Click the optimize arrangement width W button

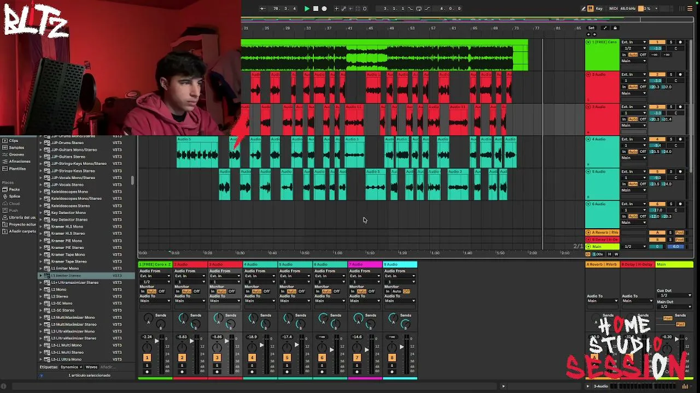616,254
